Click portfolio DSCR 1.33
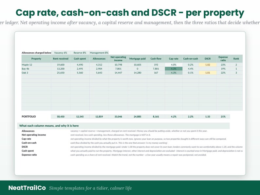The height and width of the screenshot is (195, 260). pyautogui.click(x=208, y=116)
